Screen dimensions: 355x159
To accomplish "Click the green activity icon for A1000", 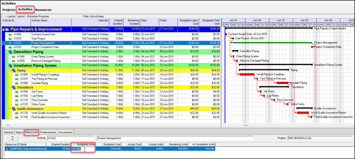I will (x=10, y=35).
